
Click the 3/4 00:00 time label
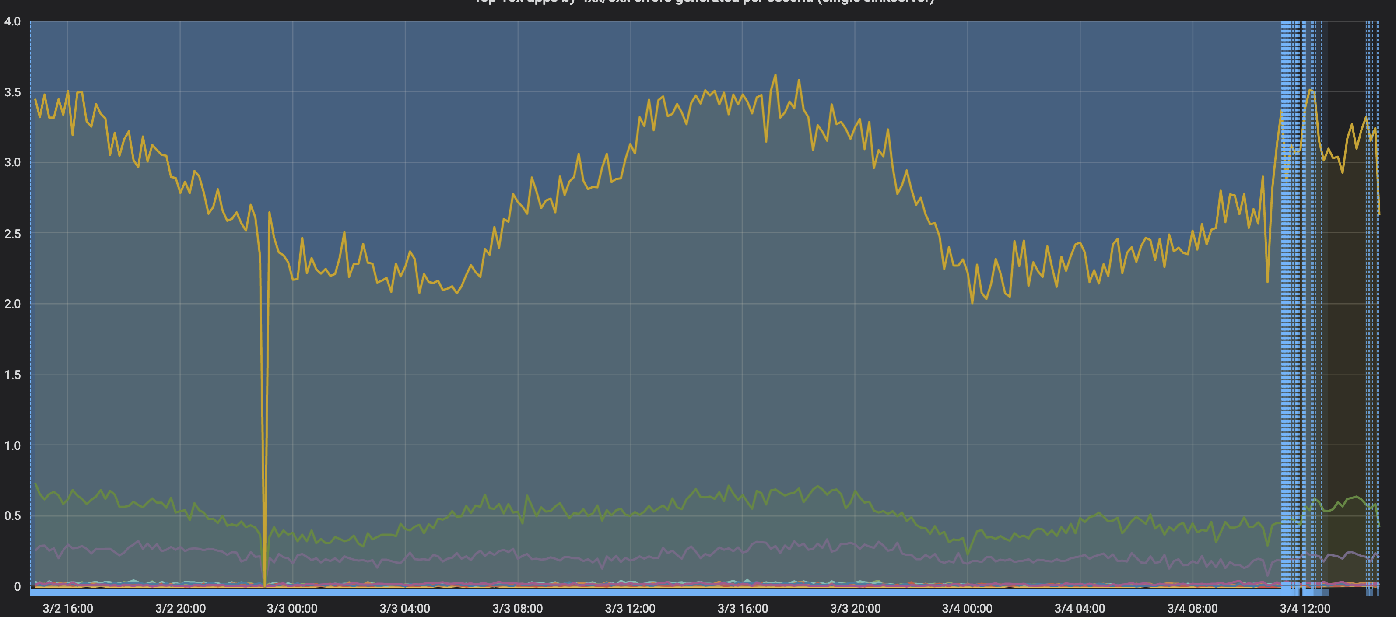point(967,608)
